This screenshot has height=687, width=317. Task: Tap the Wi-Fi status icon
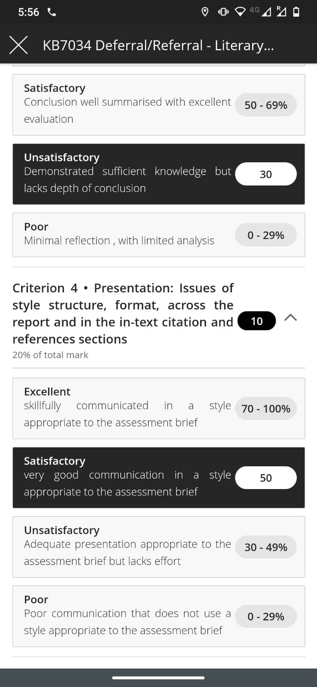[x=241, y=12]
